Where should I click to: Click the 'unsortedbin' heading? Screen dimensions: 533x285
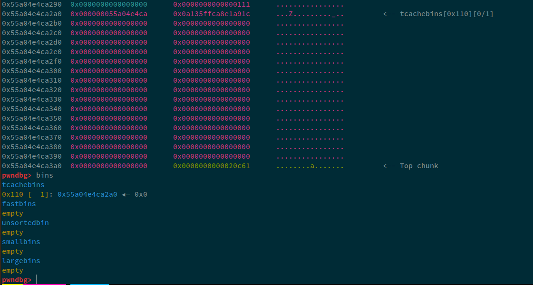point(26,223)
